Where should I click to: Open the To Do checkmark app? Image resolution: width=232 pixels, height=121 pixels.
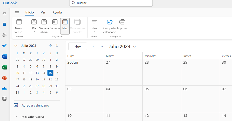[x=5, y=46]
